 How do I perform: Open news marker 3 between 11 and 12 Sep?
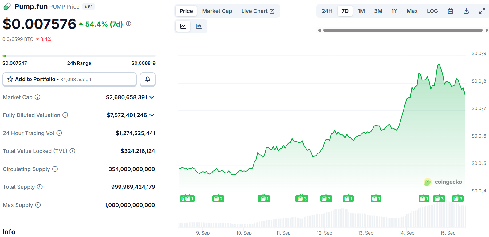click(302, 199)
